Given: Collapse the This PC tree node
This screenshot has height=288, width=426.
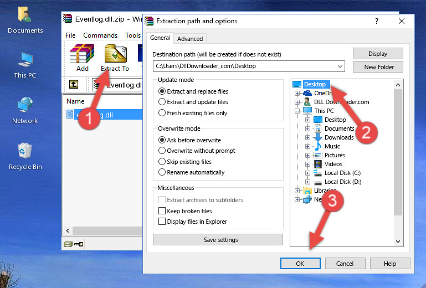Looking at the screenshot, I should (x=297, y=111).
